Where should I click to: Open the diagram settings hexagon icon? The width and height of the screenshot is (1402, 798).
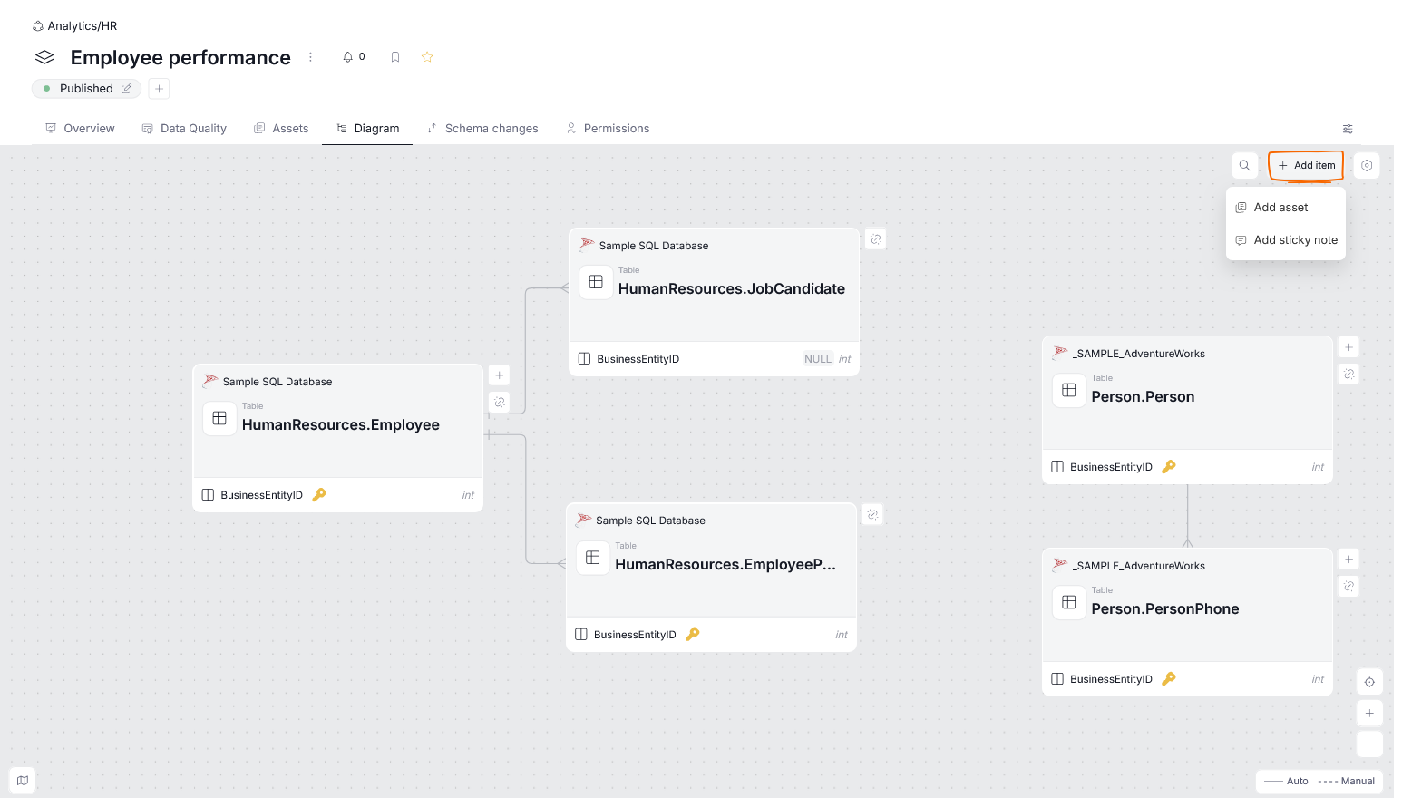[1367, 166]
